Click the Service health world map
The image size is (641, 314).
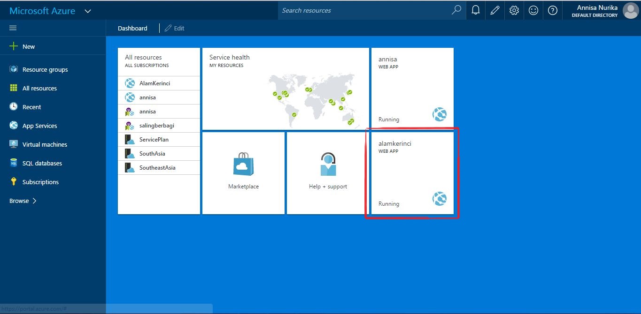(311, 101)
